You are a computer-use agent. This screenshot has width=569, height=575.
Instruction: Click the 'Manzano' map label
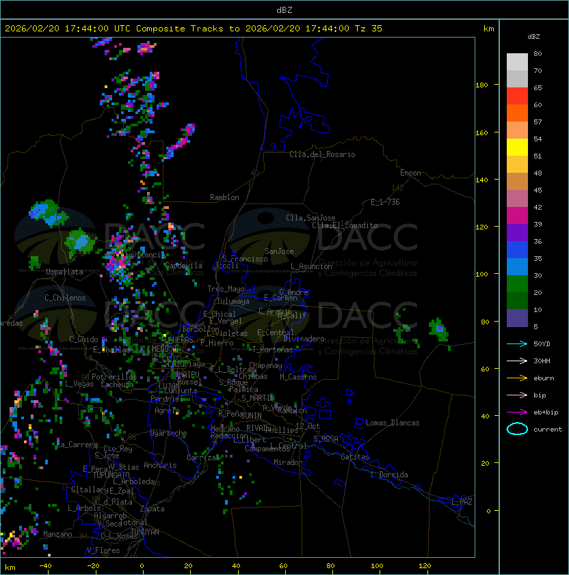57,534
